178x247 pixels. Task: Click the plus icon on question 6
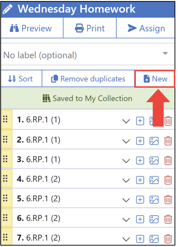(140, 219)
